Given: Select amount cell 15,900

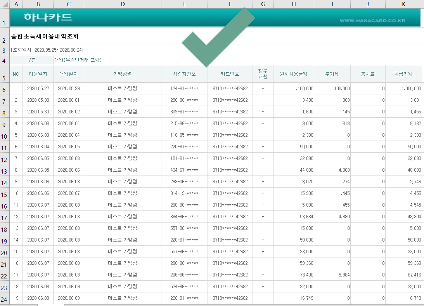Looking at the screenshot, I should click(293, 193).
